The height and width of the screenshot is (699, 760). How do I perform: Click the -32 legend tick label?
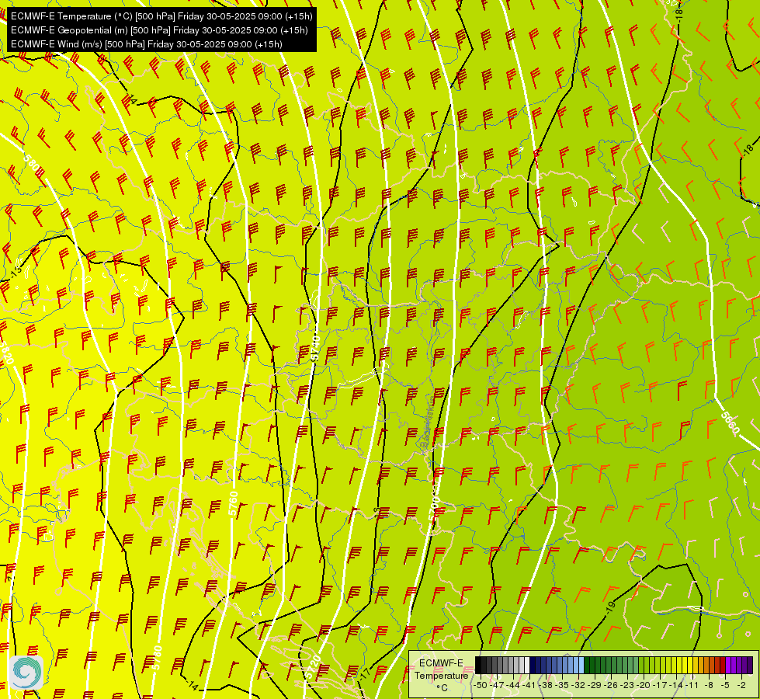pyautogui.click(x=578, y=686)
